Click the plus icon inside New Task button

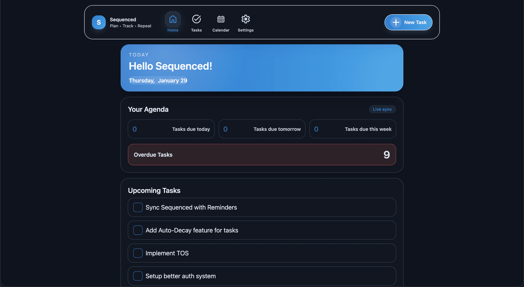click(395, 22)
